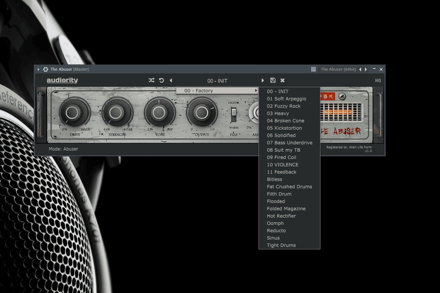Click the Registered to: Alien Life Form text

(x=349, y=147)
